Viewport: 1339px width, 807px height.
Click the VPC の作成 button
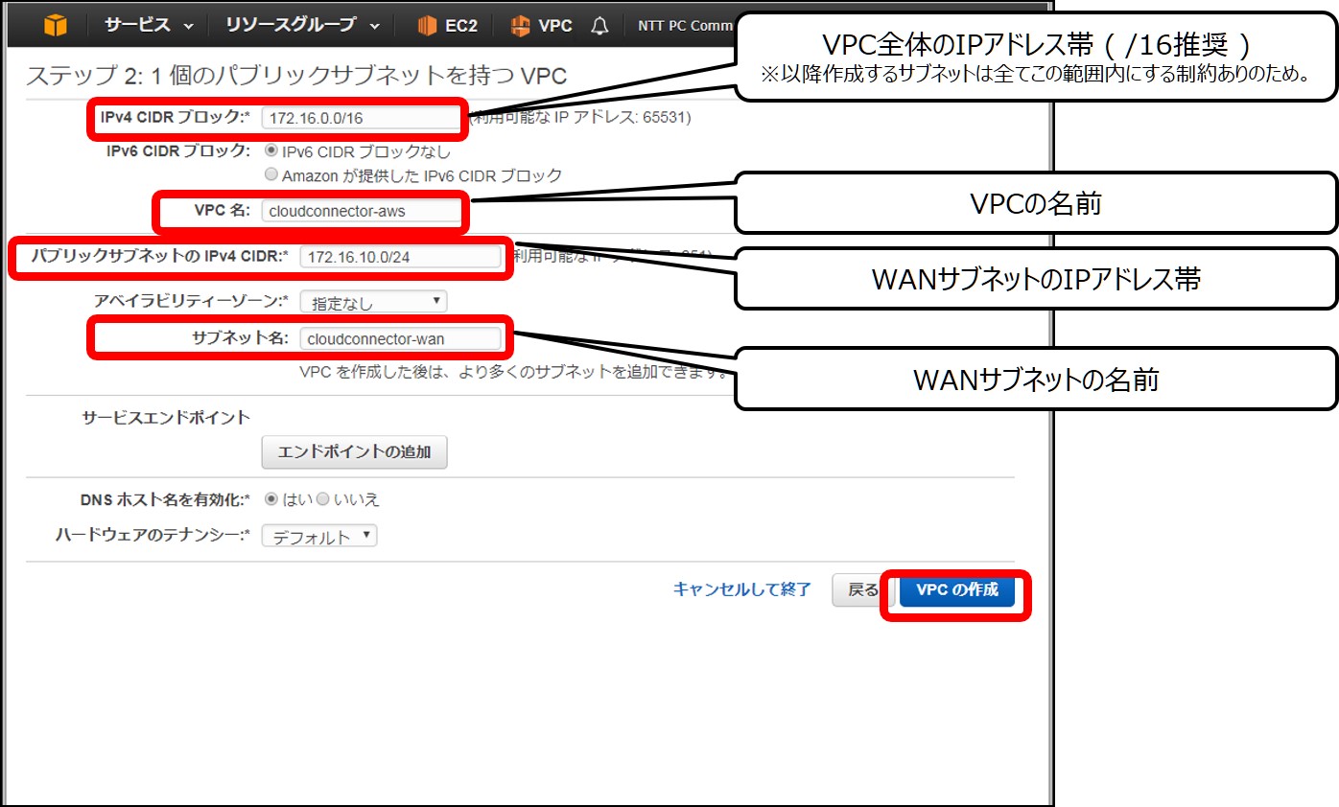pyautogui.click(x=956, y=589)
